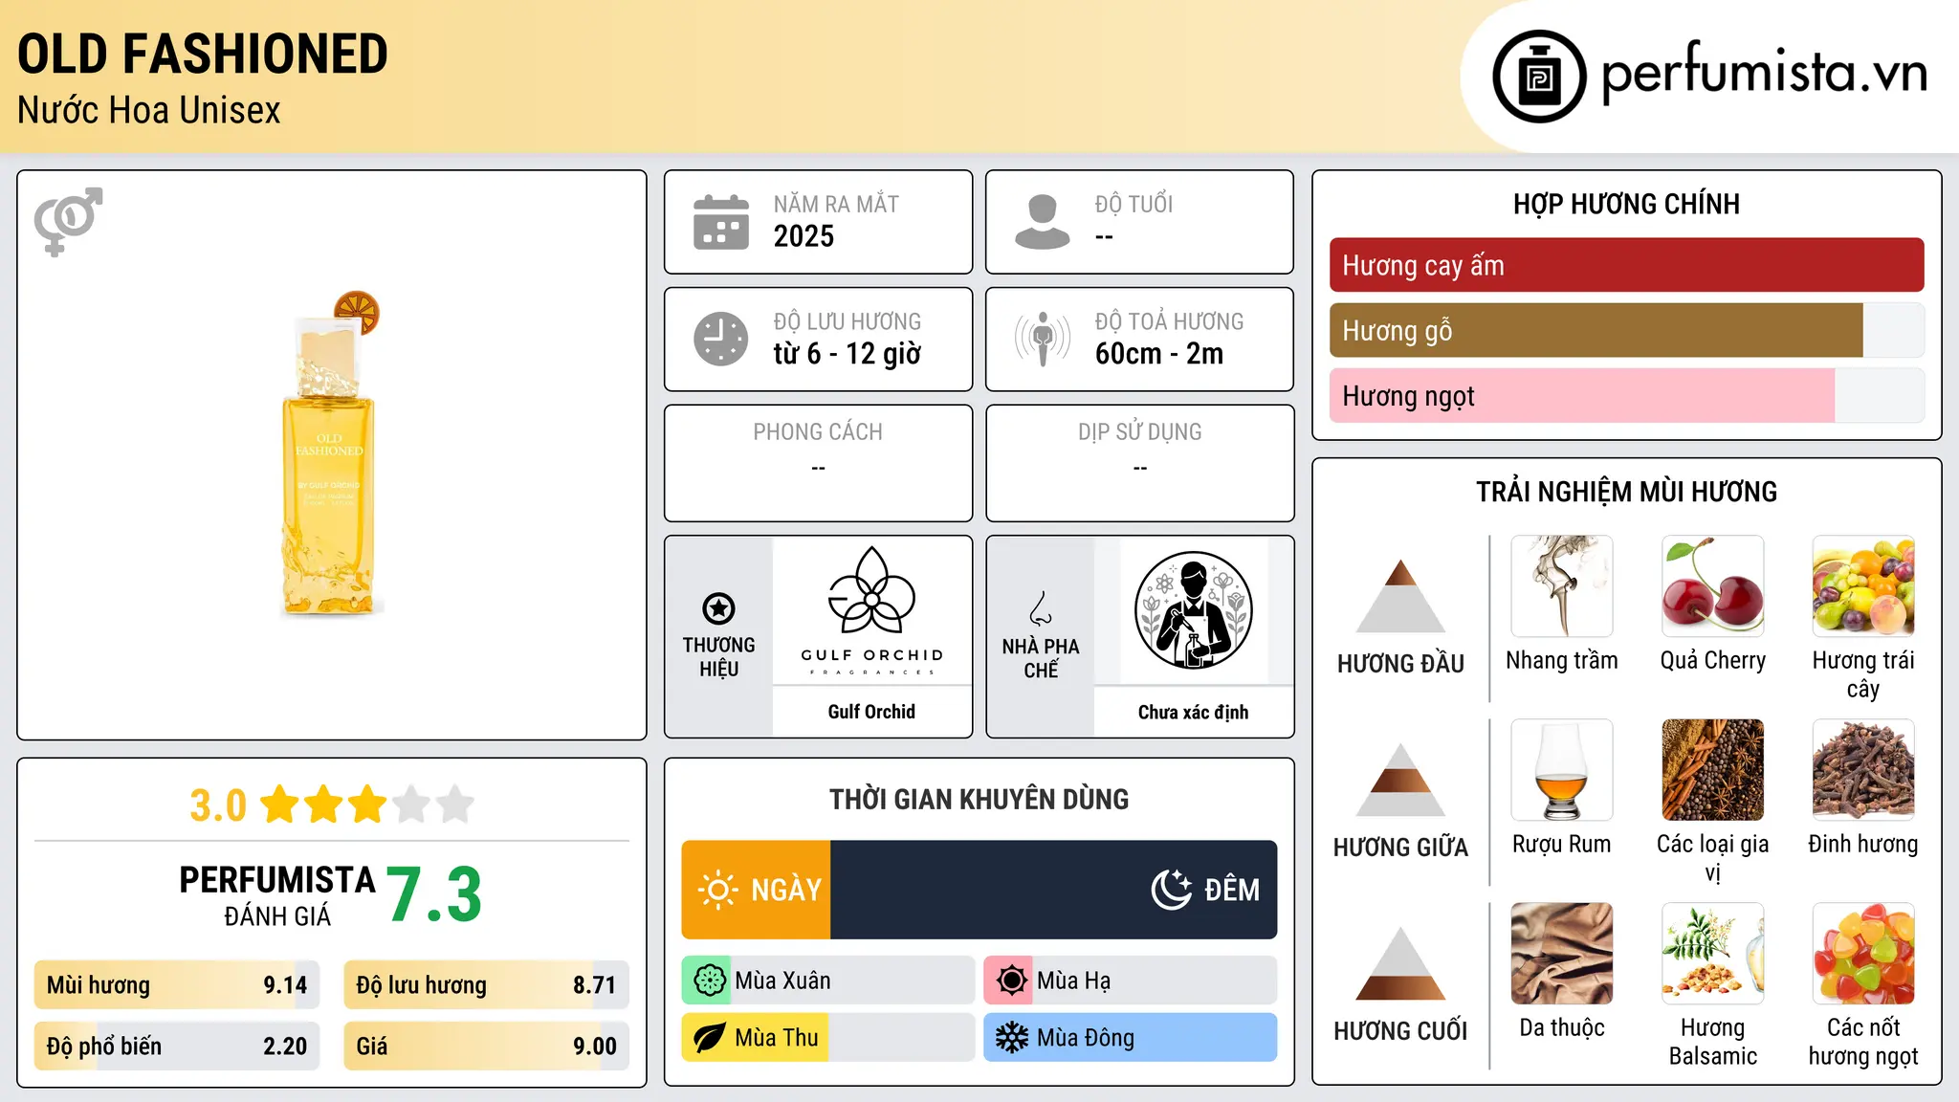Open the Rượu Rum glass thumbnail
Screen dimensions: 1959x1102
pos(1562,770)
